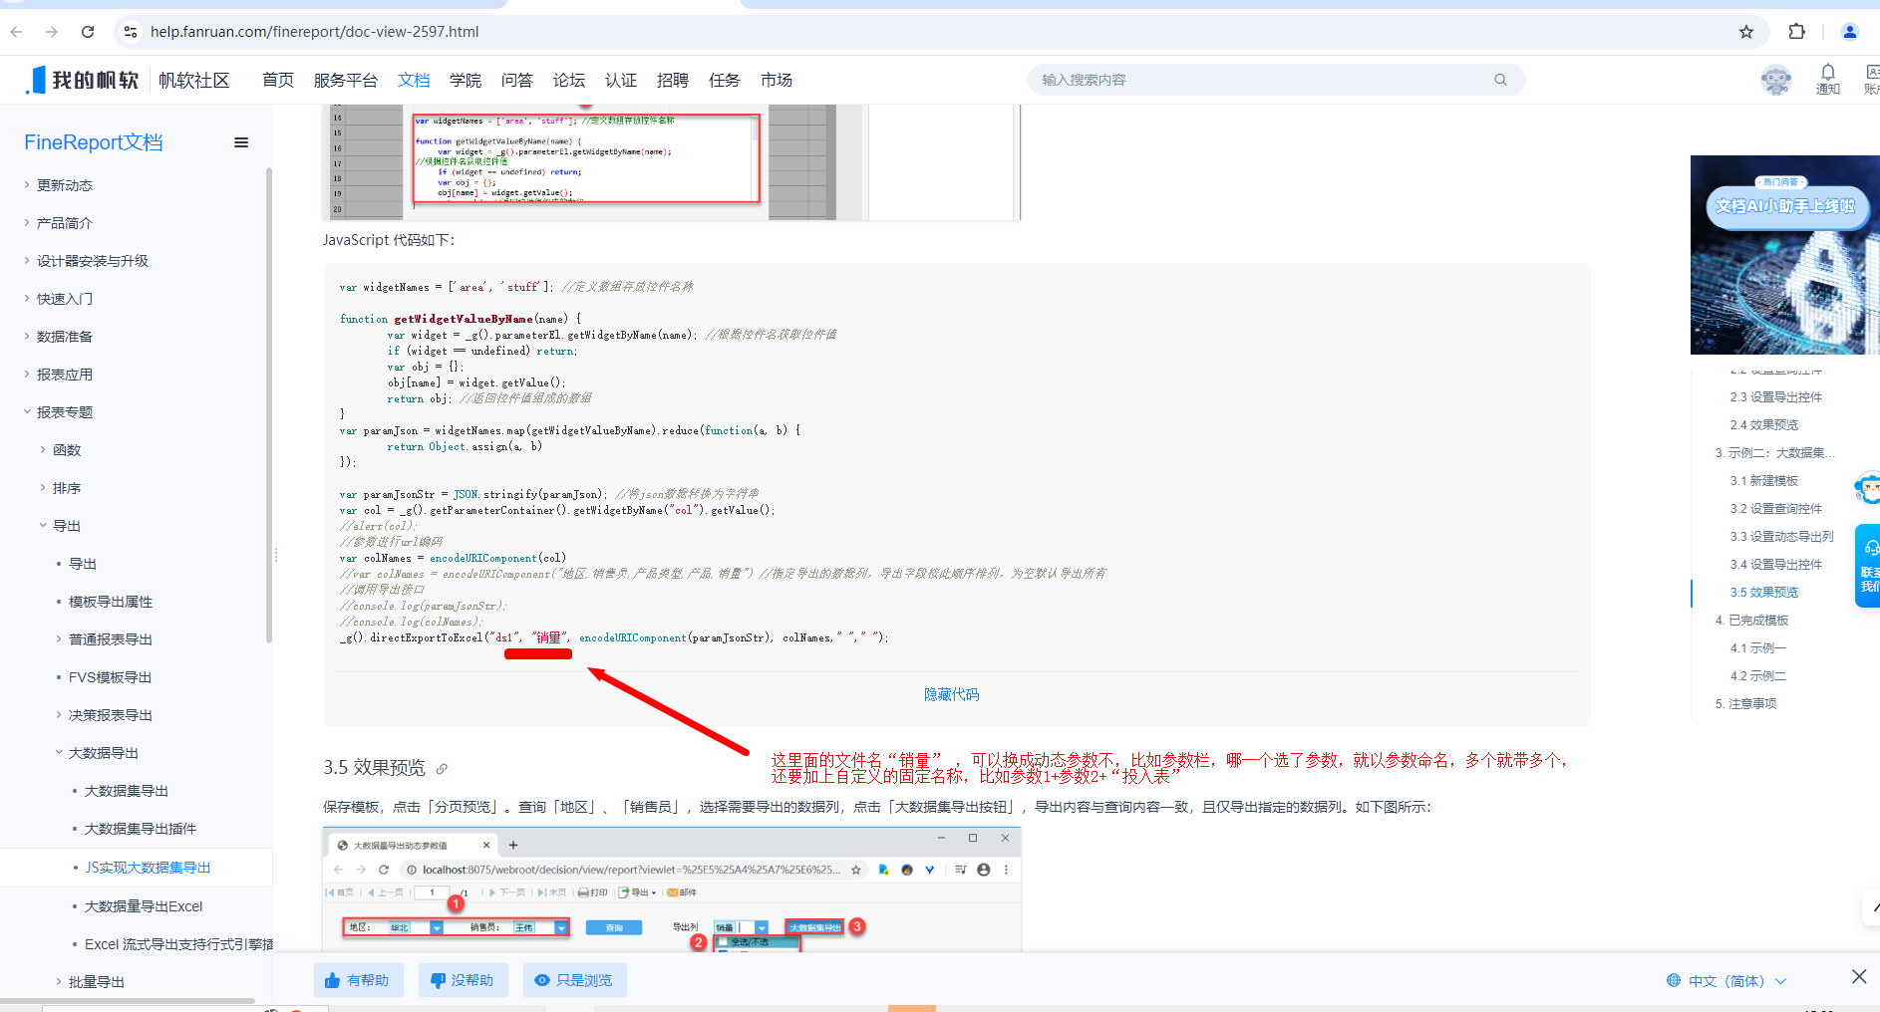Viewport: 1880px width, 1012px height.
Task: Jump to 4. 已完成模板 in outline
Action: click(1752, 621)
